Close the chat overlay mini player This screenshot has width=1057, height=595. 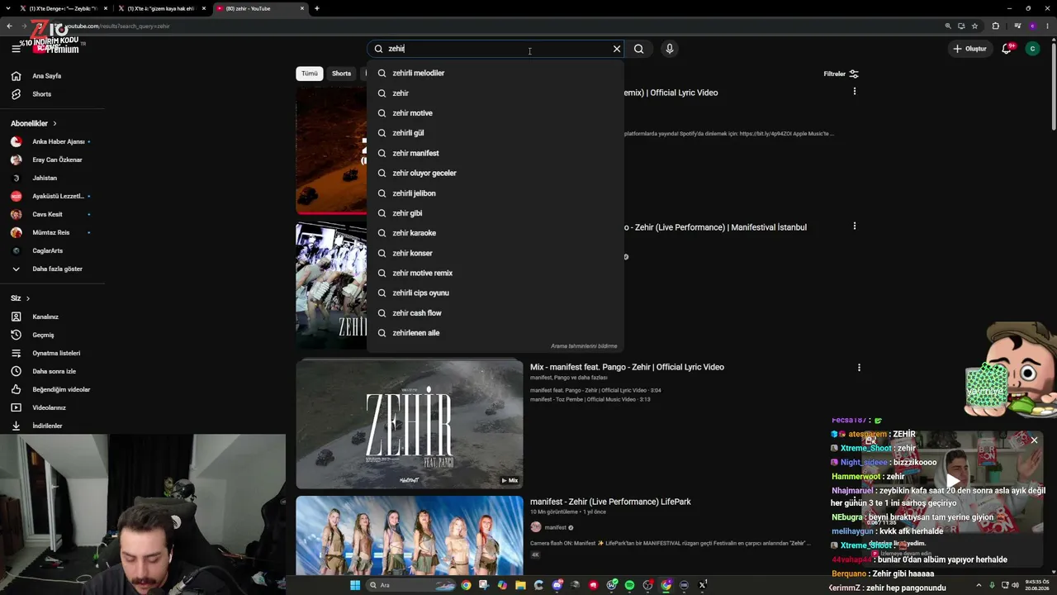[1034, 440]
